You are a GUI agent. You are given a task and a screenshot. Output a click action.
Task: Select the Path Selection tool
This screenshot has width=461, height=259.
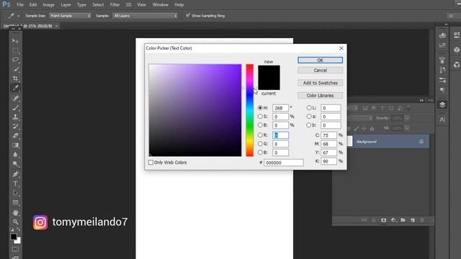pyautogui.click(x=15, y=193)
